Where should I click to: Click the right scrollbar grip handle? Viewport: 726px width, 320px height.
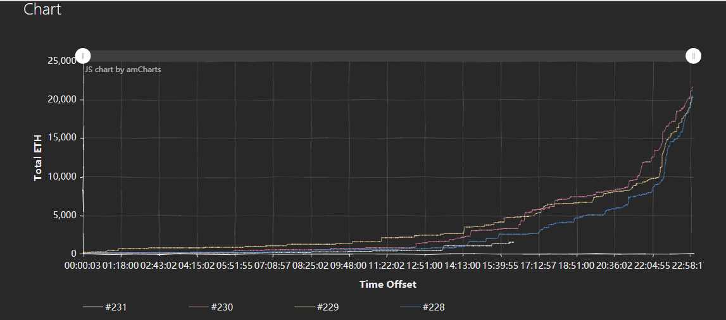tap(694, 56)
